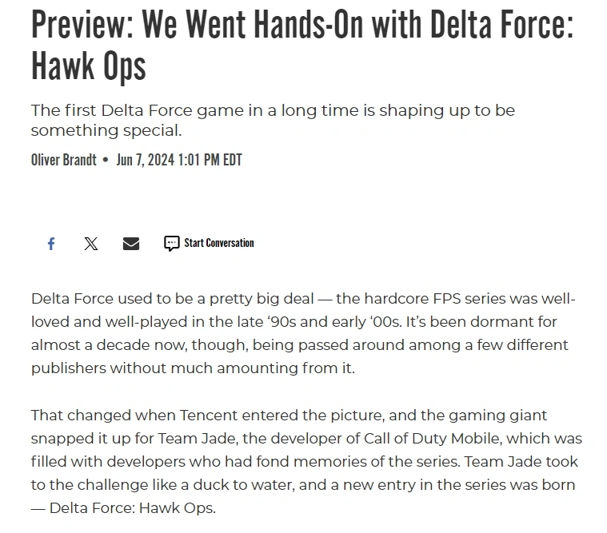Share the article on X

[x=91, y=244]
